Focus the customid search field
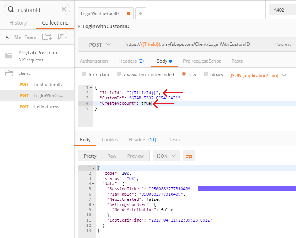 (x=37, y=9)
